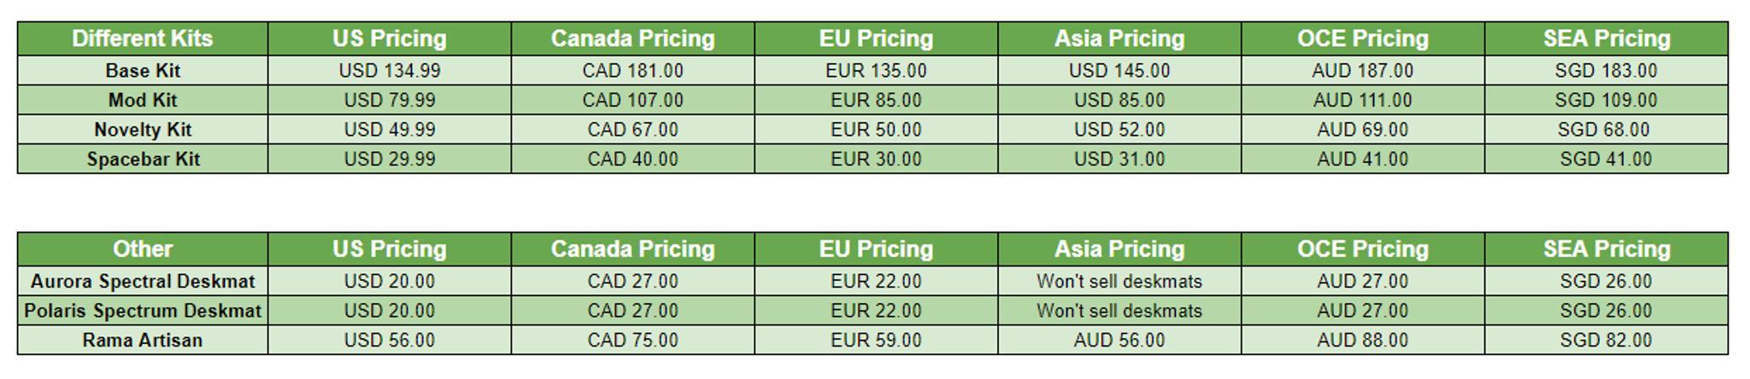Click the Aurora Spectral Deskmat row label
The image size is (1750, 379).
click(143, 282)
